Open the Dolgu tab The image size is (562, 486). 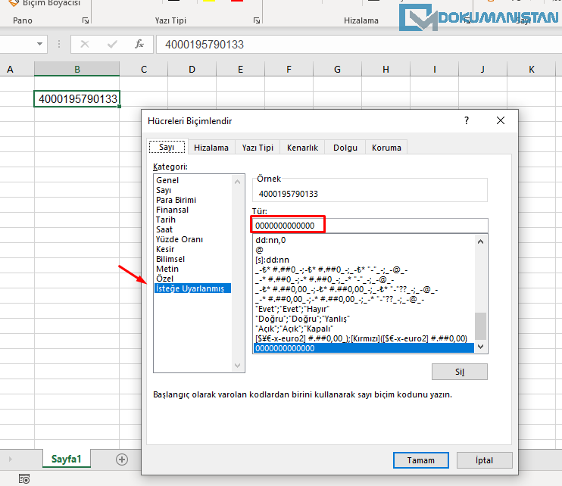(x=345, y=148)
